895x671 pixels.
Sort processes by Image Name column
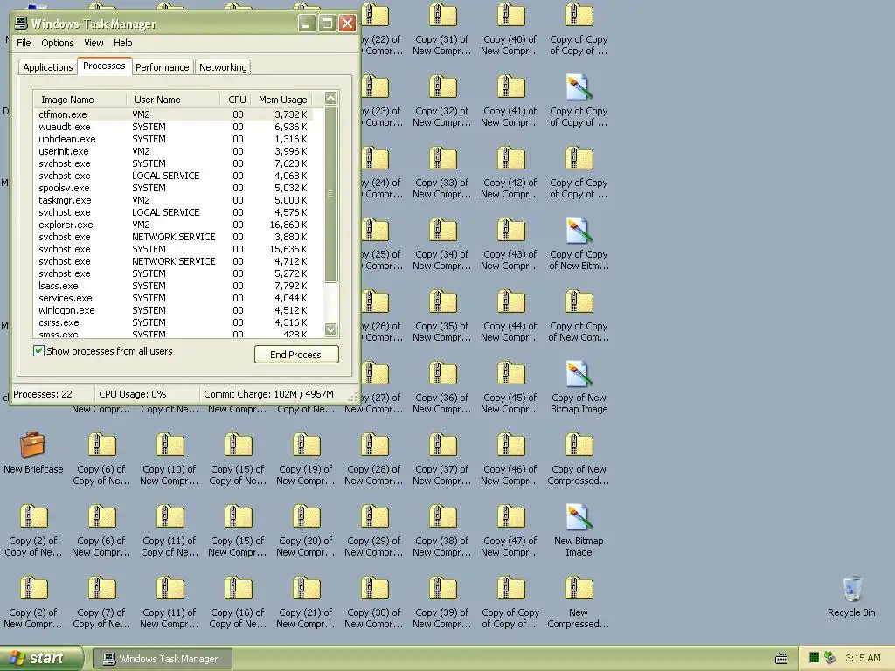pyautogui.click(x=80, y=100)
